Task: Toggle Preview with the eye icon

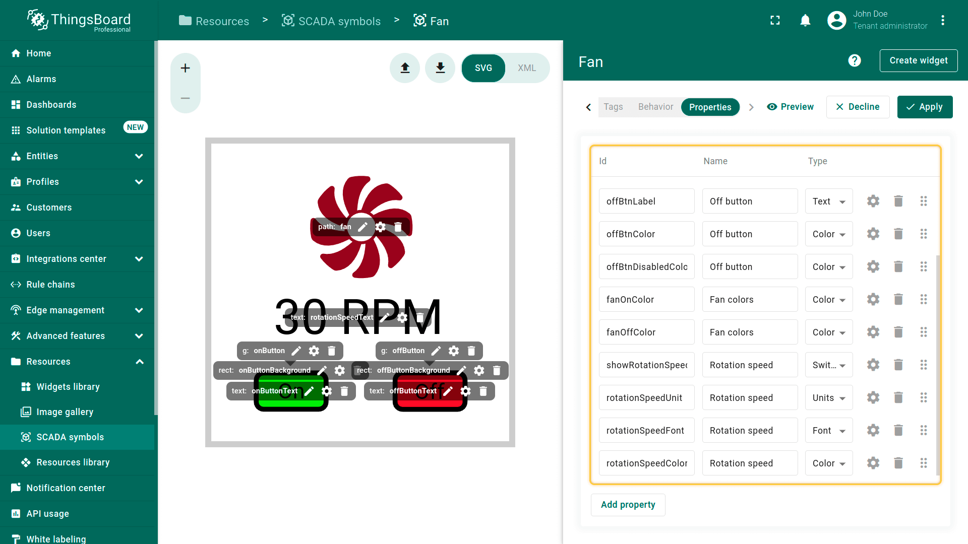Action: [790, 107]
